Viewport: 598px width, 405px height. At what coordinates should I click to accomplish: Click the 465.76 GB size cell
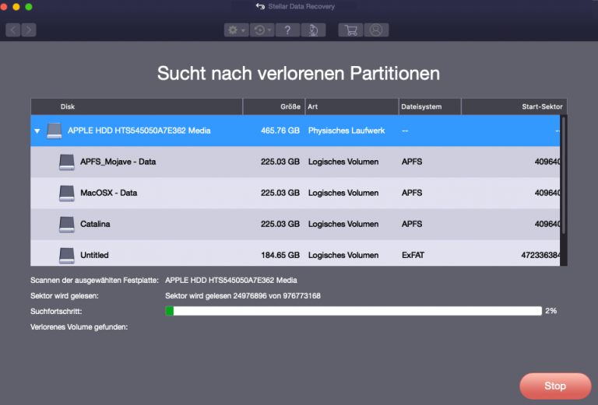coord(280,131)
